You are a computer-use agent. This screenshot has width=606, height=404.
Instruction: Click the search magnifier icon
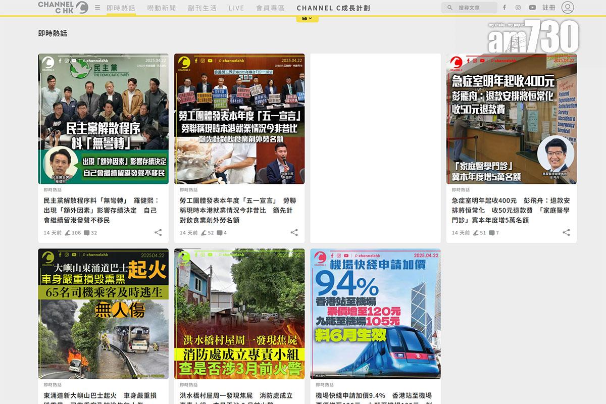coord(449,7)
